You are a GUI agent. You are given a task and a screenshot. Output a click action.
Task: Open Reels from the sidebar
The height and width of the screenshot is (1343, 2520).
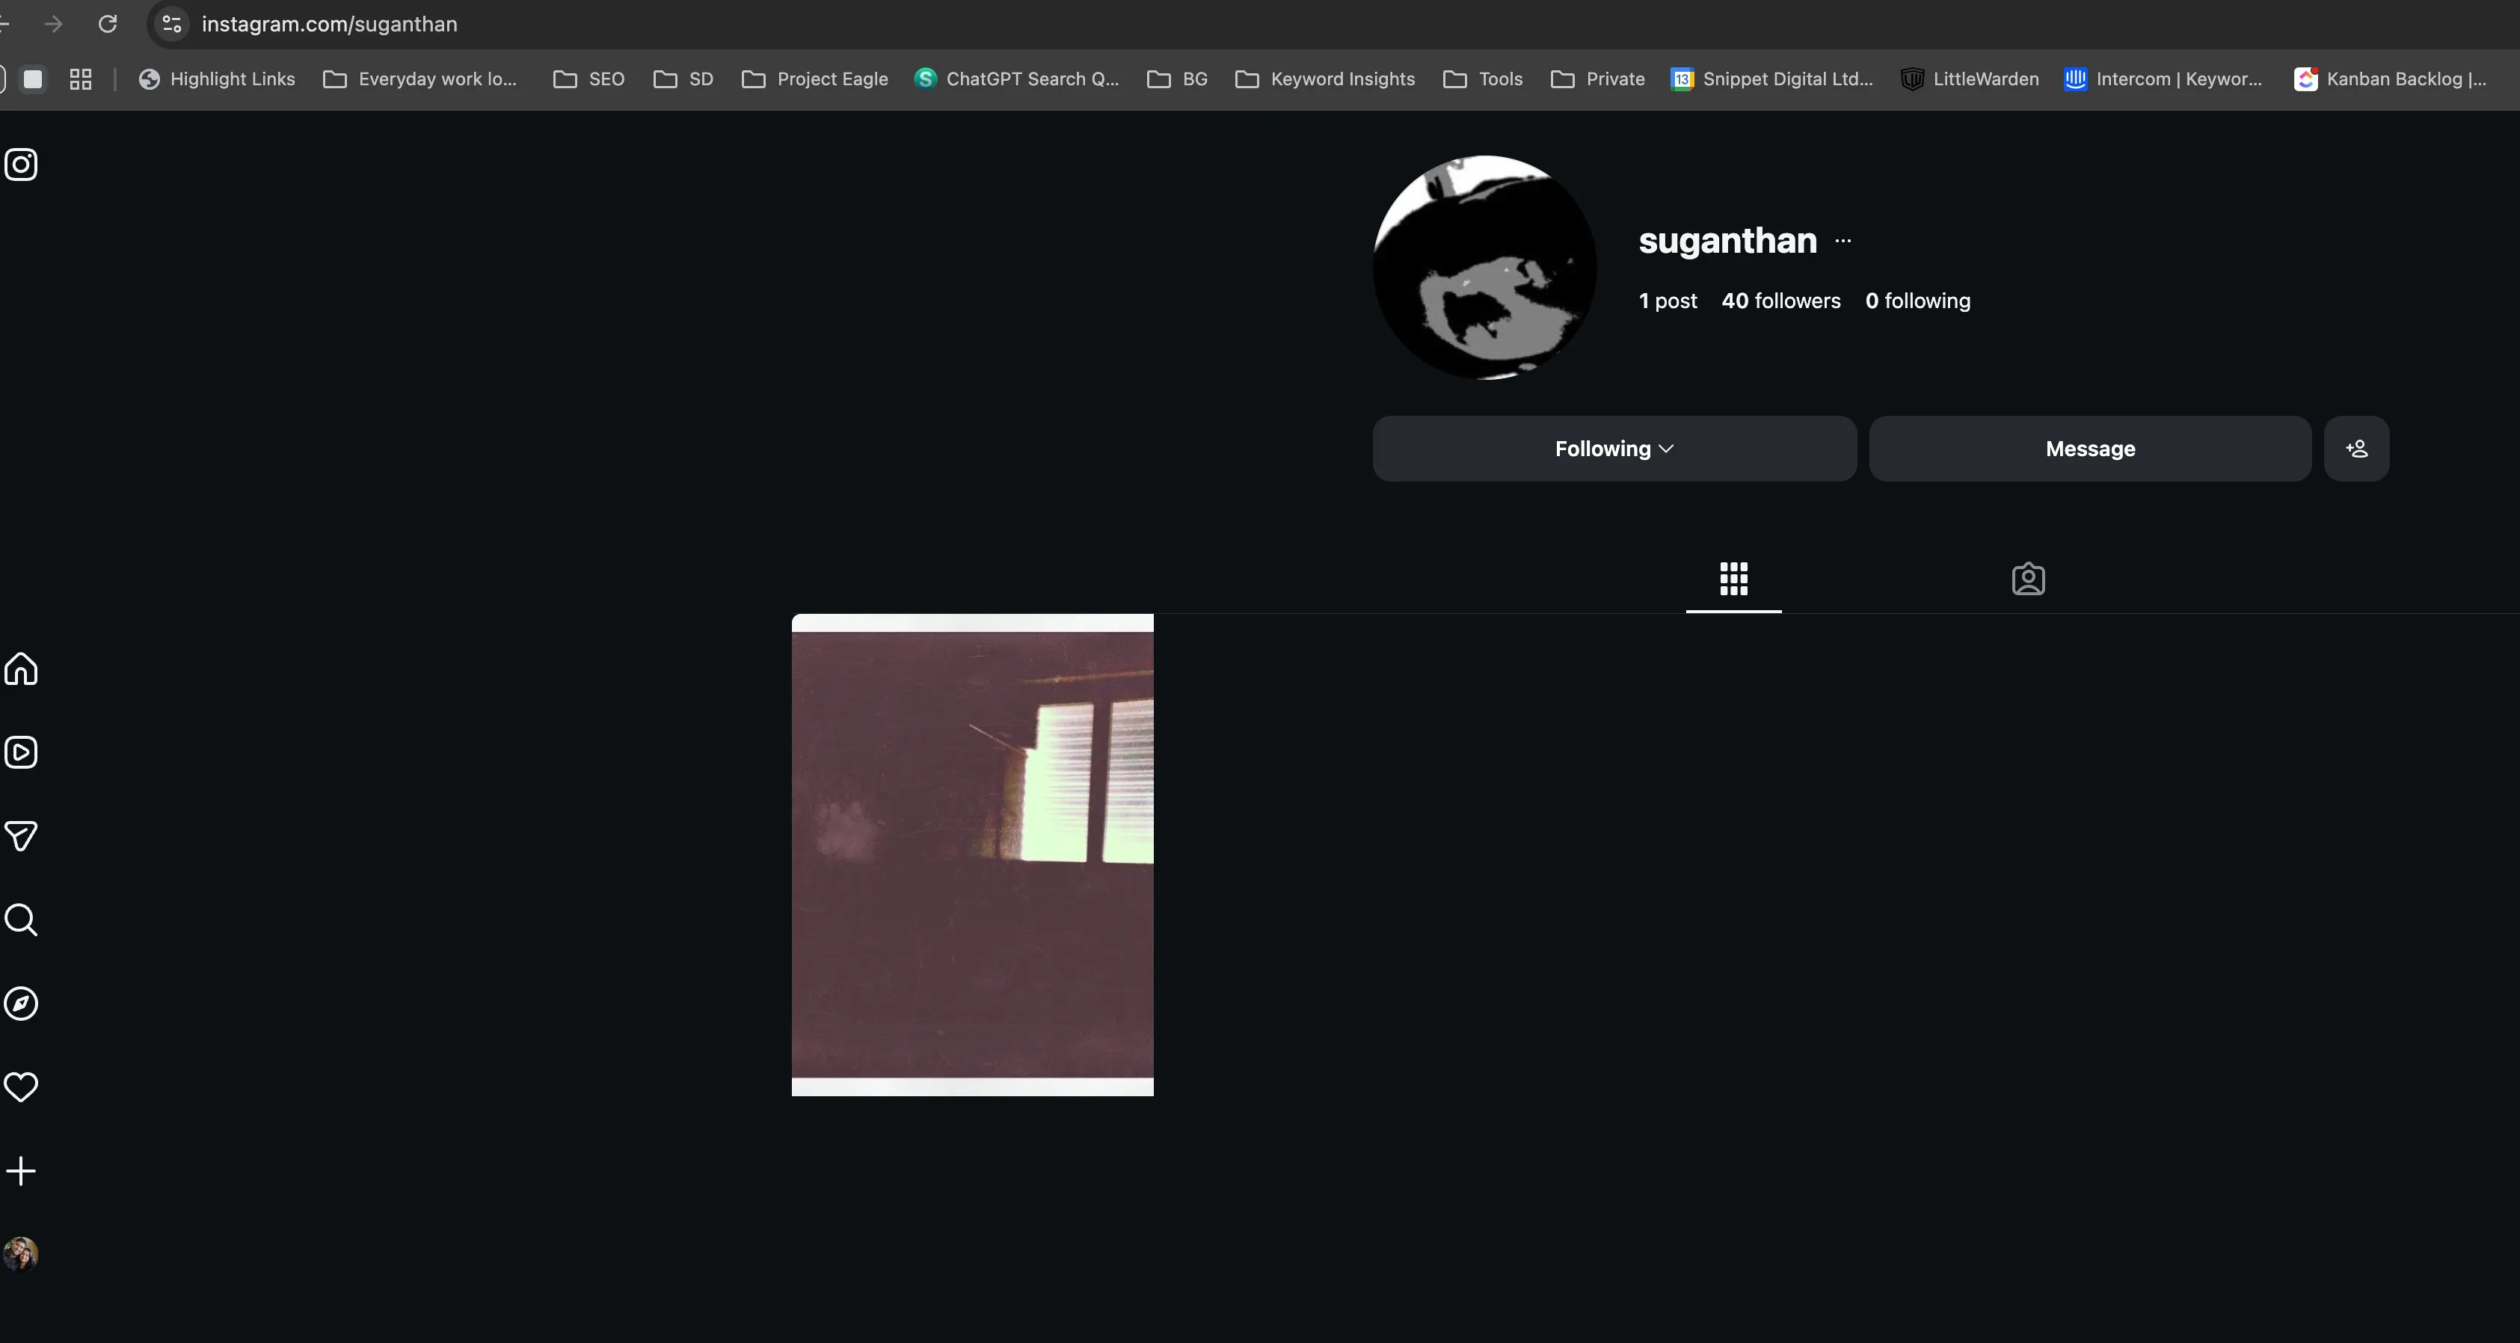(20, 752)
